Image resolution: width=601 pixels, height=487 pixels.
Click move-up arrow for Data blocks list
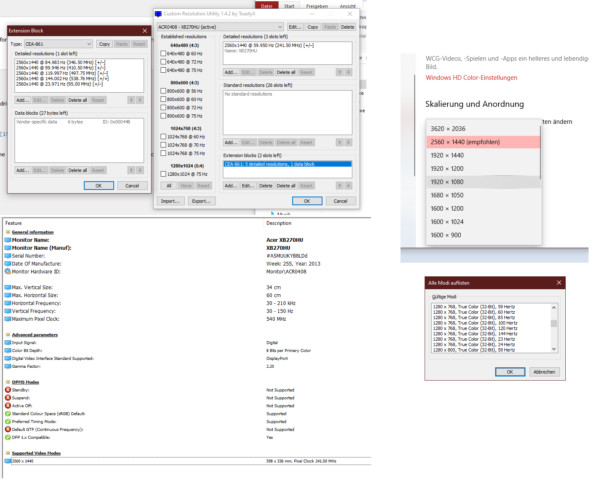(131, 170)
